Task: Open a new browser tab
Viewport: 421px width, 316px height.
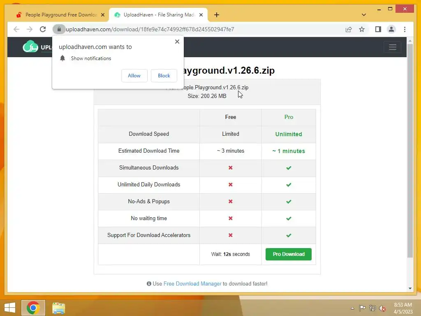Action: (x=216, y=15)
